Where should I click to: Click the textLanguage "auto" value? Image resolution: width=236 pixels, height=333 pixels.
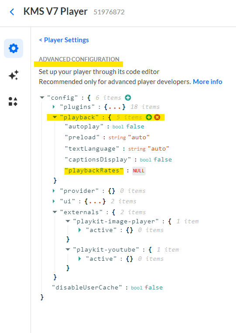click(x=158, y=149)
